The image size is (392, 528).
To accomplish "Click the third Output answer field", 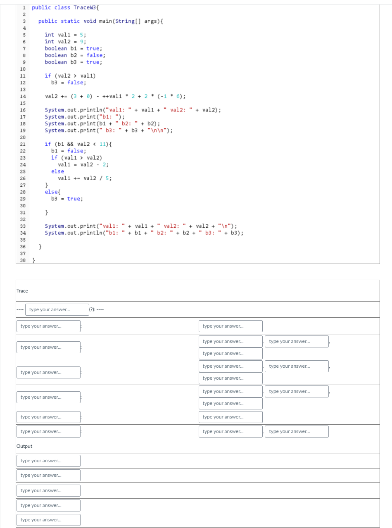I will tap(49, 490).
